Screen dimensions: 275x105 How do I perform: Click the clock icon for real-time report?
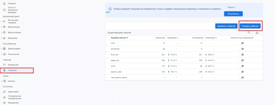click(x=4, y=10)
